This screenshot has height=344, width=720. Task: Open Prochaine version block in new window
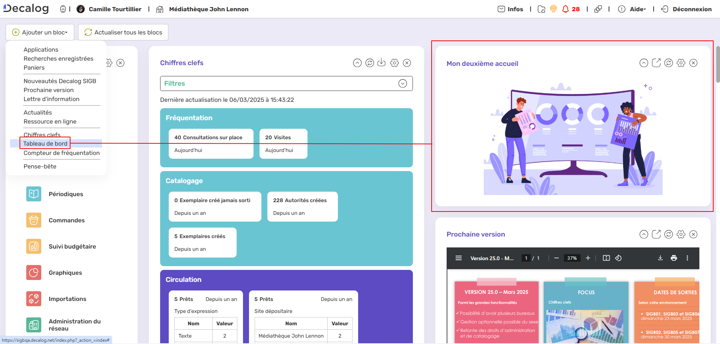tap(656, 234)
